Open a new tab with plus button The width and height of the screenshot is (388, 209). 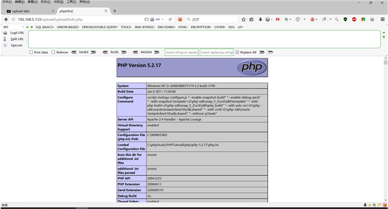pyautogui.click(x=115, y=11)
